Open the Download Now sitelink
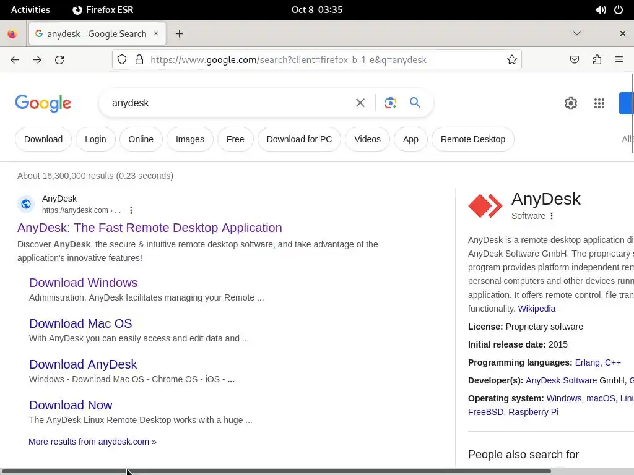 (71, 405)
